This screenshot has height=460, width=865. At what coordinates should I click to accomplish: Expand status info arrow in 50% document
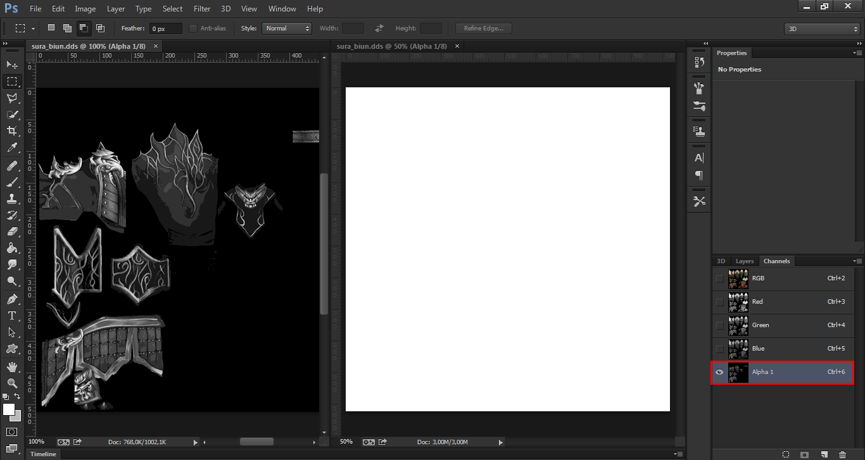tap(500, 442)
